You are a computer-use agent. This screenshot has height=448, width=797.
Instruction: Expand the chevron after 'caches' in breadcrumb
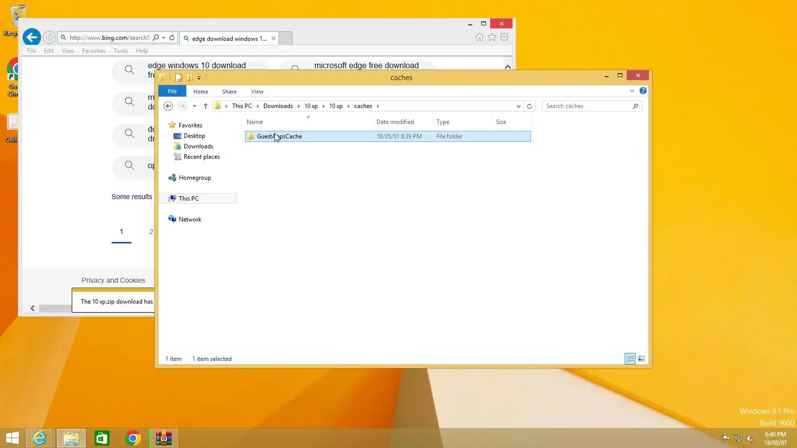378,106
